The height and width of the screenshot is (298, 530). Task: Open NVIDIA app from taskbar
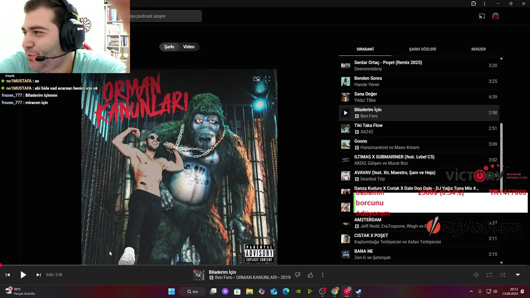coord(298,291)
